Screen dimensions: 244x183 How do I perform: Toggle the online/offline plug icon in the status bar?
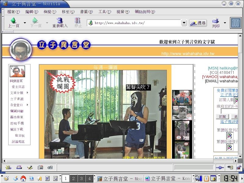[220, 167]
